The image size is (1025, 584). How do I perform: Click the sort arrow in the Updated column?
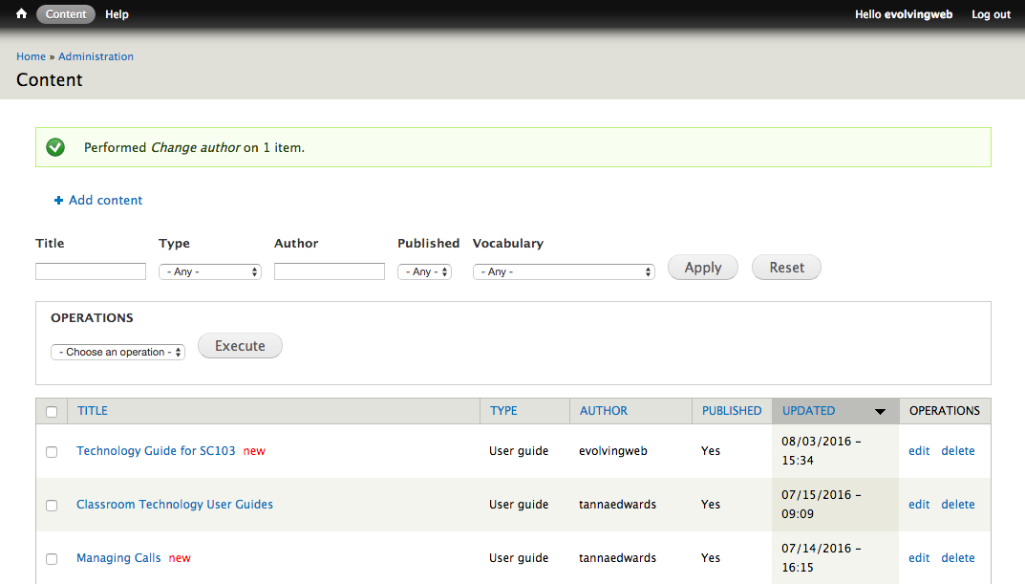[x=880, y=412]
